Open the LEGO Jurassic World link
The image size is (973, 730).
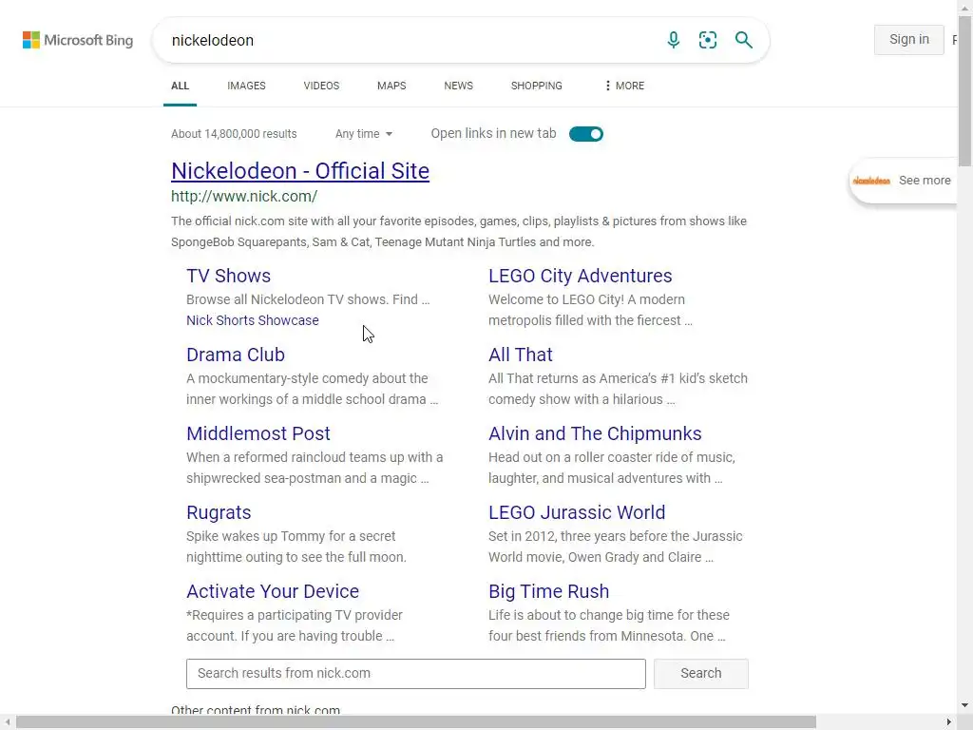tap(577, 512)
